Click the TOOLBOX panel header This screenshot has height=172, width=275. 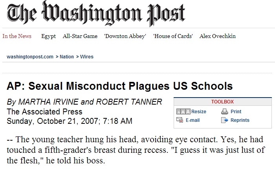[223, 101]
